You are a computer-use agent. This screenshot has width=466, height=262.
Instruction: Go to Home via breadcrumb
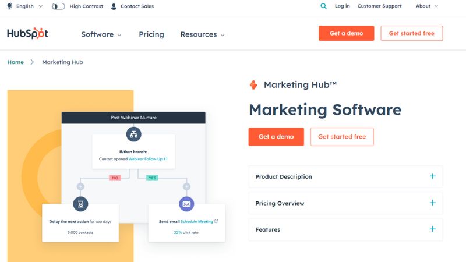click(x=16, y=62)
